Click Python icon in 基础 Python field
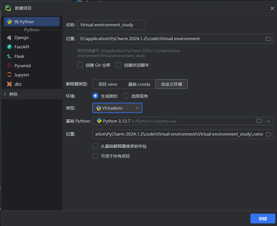 coord(99,121)
